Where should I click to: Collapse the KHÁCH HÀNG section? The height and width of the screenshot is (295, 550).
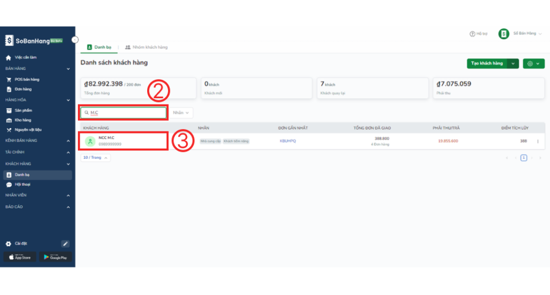tap(68, 164)
